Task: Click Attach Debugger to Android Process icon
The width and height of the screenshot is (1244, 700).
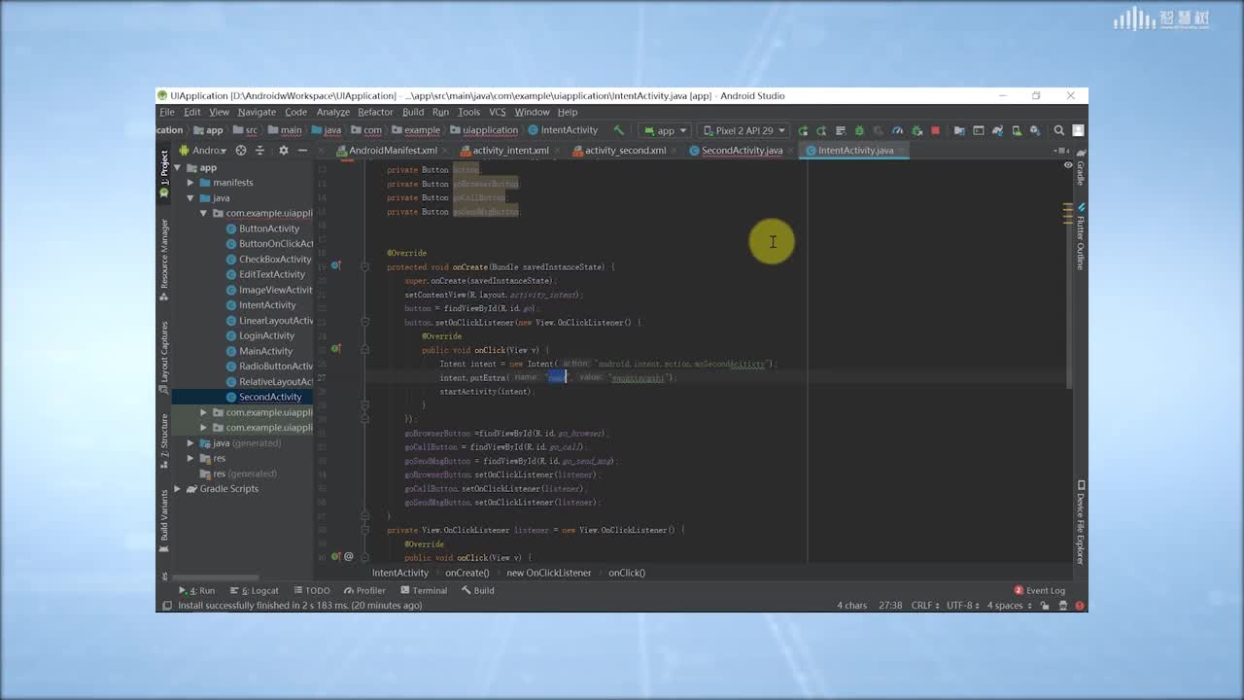Action: [x=916, y=130]
